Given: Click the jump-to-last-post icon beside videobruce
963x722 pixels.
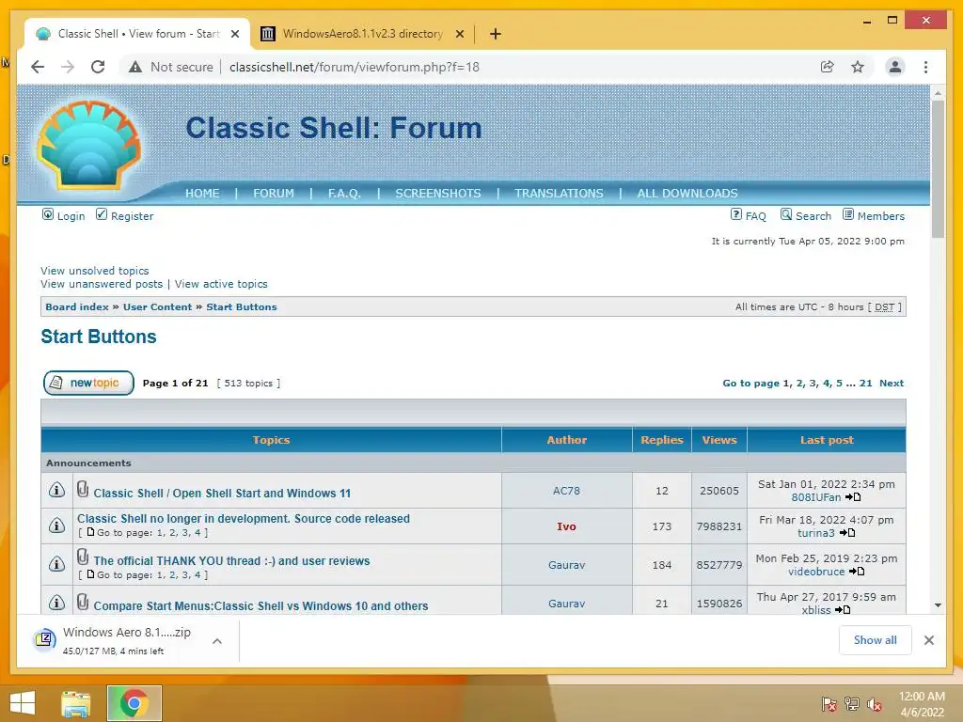Looking at the screenshot, I should pyautogui.click(x=857, y=572).
